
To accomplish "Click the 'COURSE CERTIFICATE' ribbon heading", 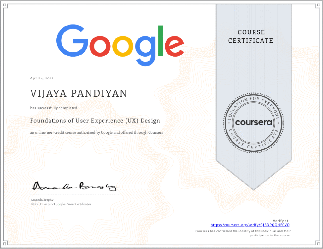I will click(251, 36).
